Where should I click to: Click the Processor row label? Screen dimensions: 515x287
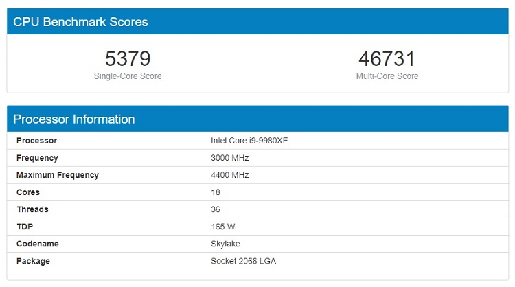36,141
